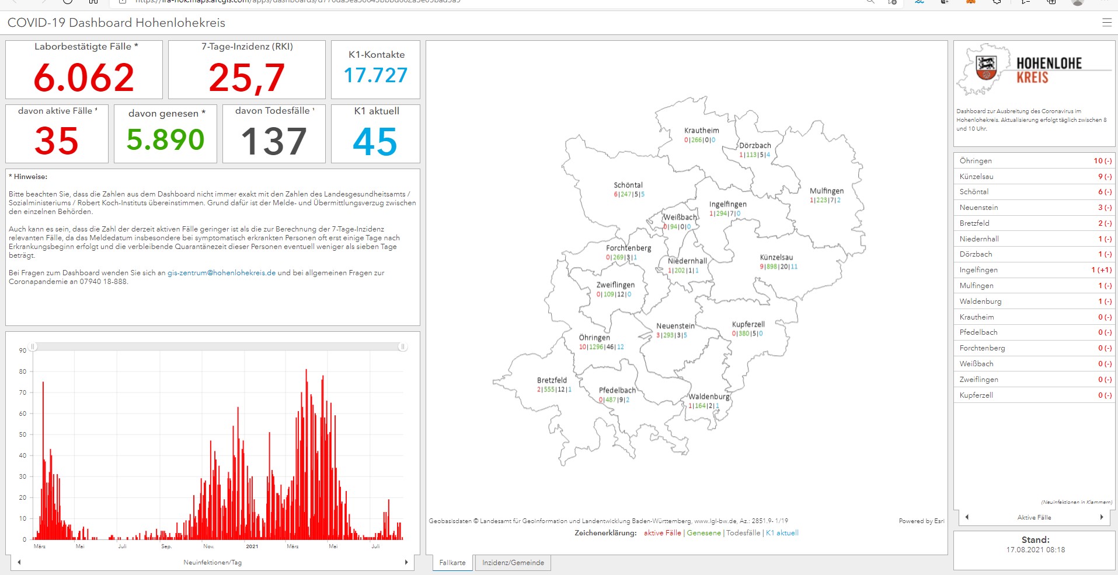Screen dimensions: 1118x575
Task: Select Öhringen row in active cases list
Action: 1035,161
